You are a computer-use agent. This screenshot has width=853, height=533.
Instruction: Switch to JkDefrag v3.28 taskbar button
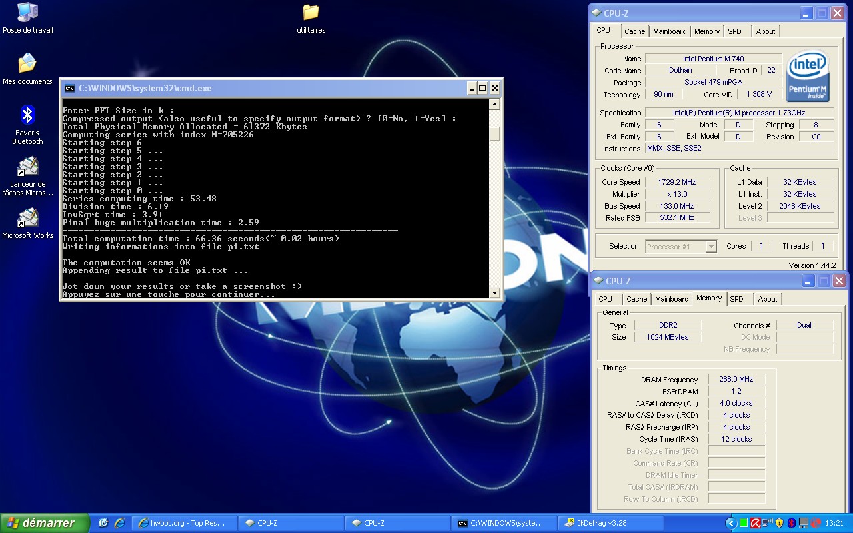click(x=611, y=523)
